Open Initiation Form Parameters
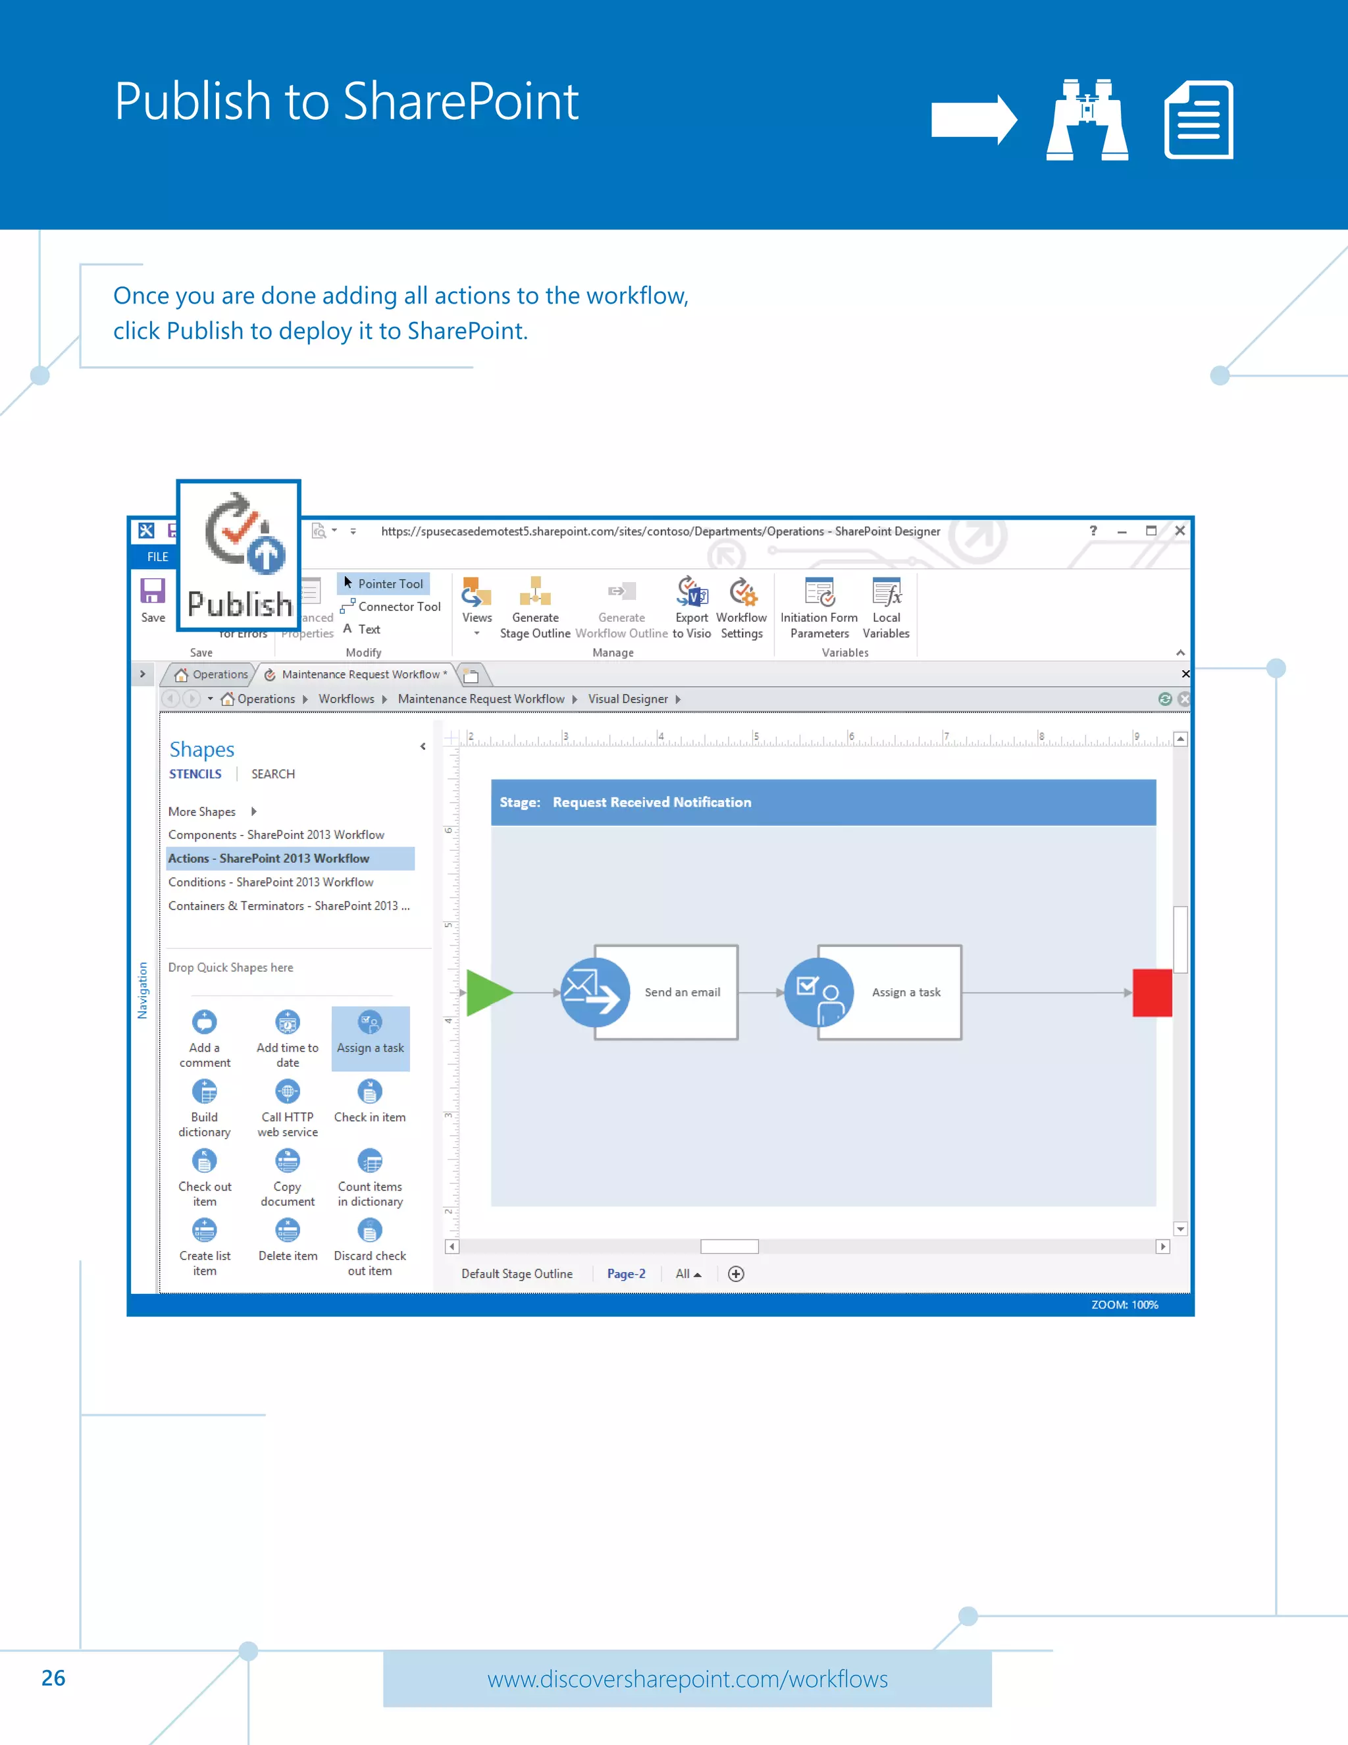The height and width of the screenshot is (1745, 1348). [x=819, y=607]
